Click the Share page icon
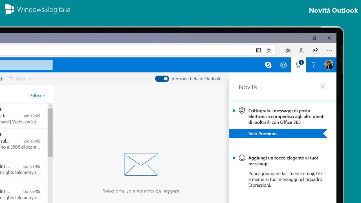Image resolution: width=361 pixels, height=203 pixels. (x=315, y=50)
